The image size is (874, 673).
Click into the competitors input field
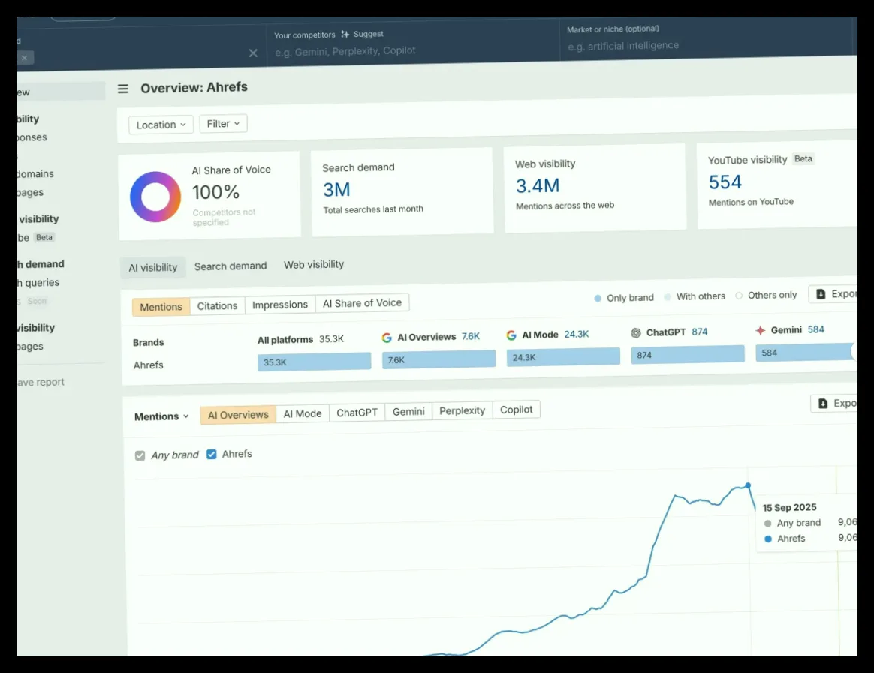412,51
